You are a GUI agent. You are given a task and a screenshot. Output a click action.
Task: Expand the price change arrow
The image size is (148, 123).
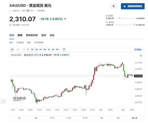point(65,19)
